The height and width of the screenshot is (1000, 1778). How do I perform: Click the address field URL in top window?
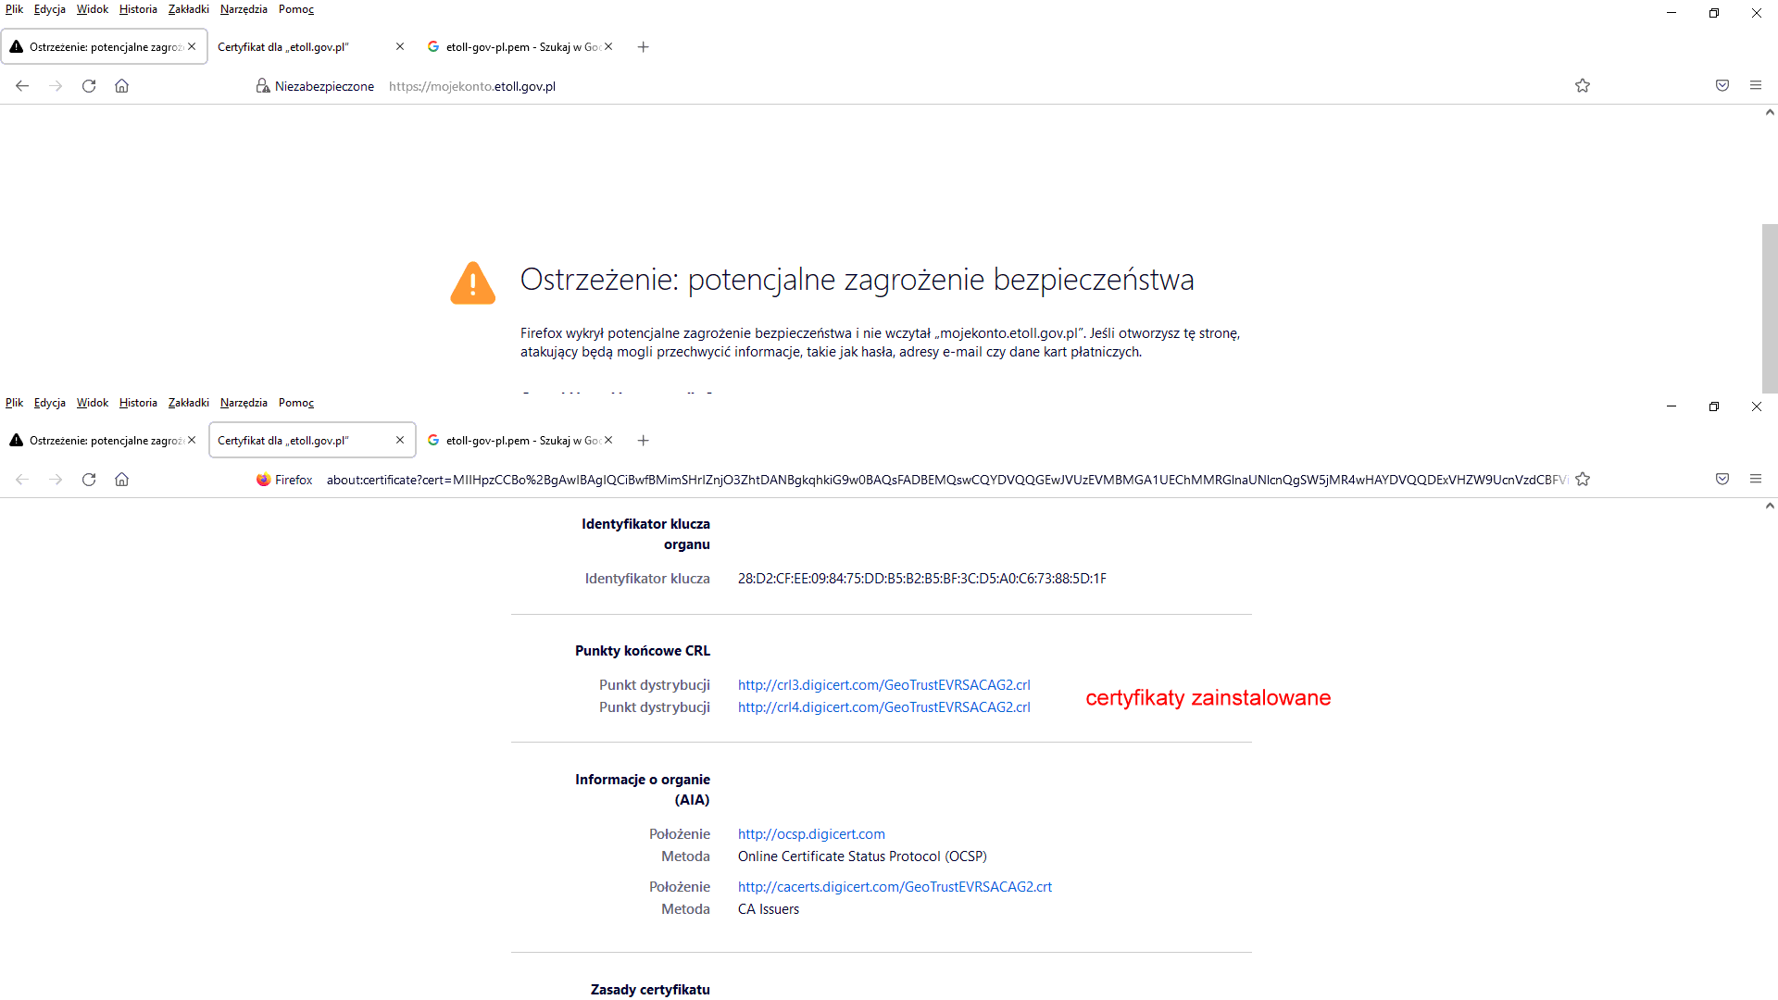(472, 86)
